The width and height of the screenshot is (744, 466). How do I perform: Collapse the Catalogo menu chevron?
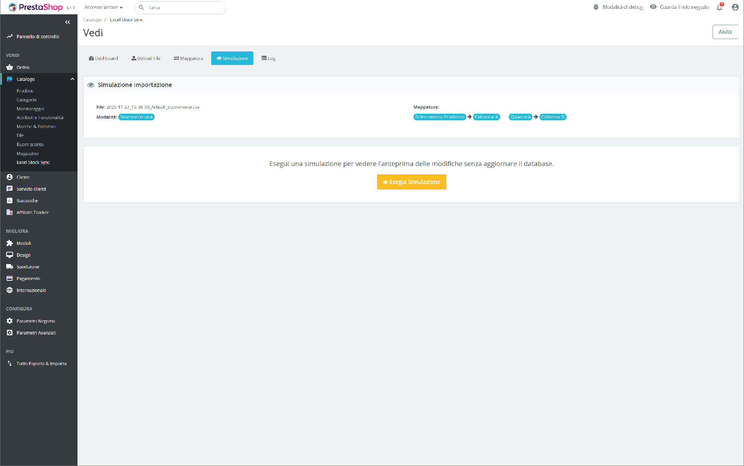pyautogui.click(x=72, y=79)
